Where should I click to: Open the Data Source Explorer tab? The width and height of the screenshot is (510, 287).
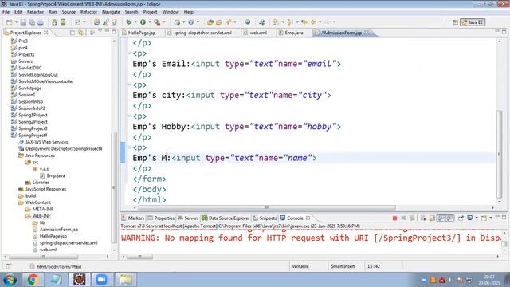229,218
